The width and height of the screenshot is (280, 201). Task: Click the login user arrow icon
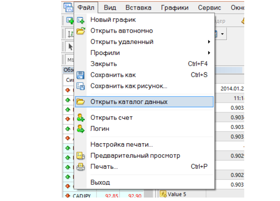point(80,129)
